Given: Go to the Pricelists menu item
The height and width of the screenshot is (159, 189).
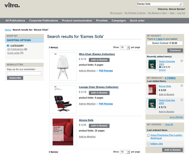Looking at the screenshot, I should click(x=102, y=21).
